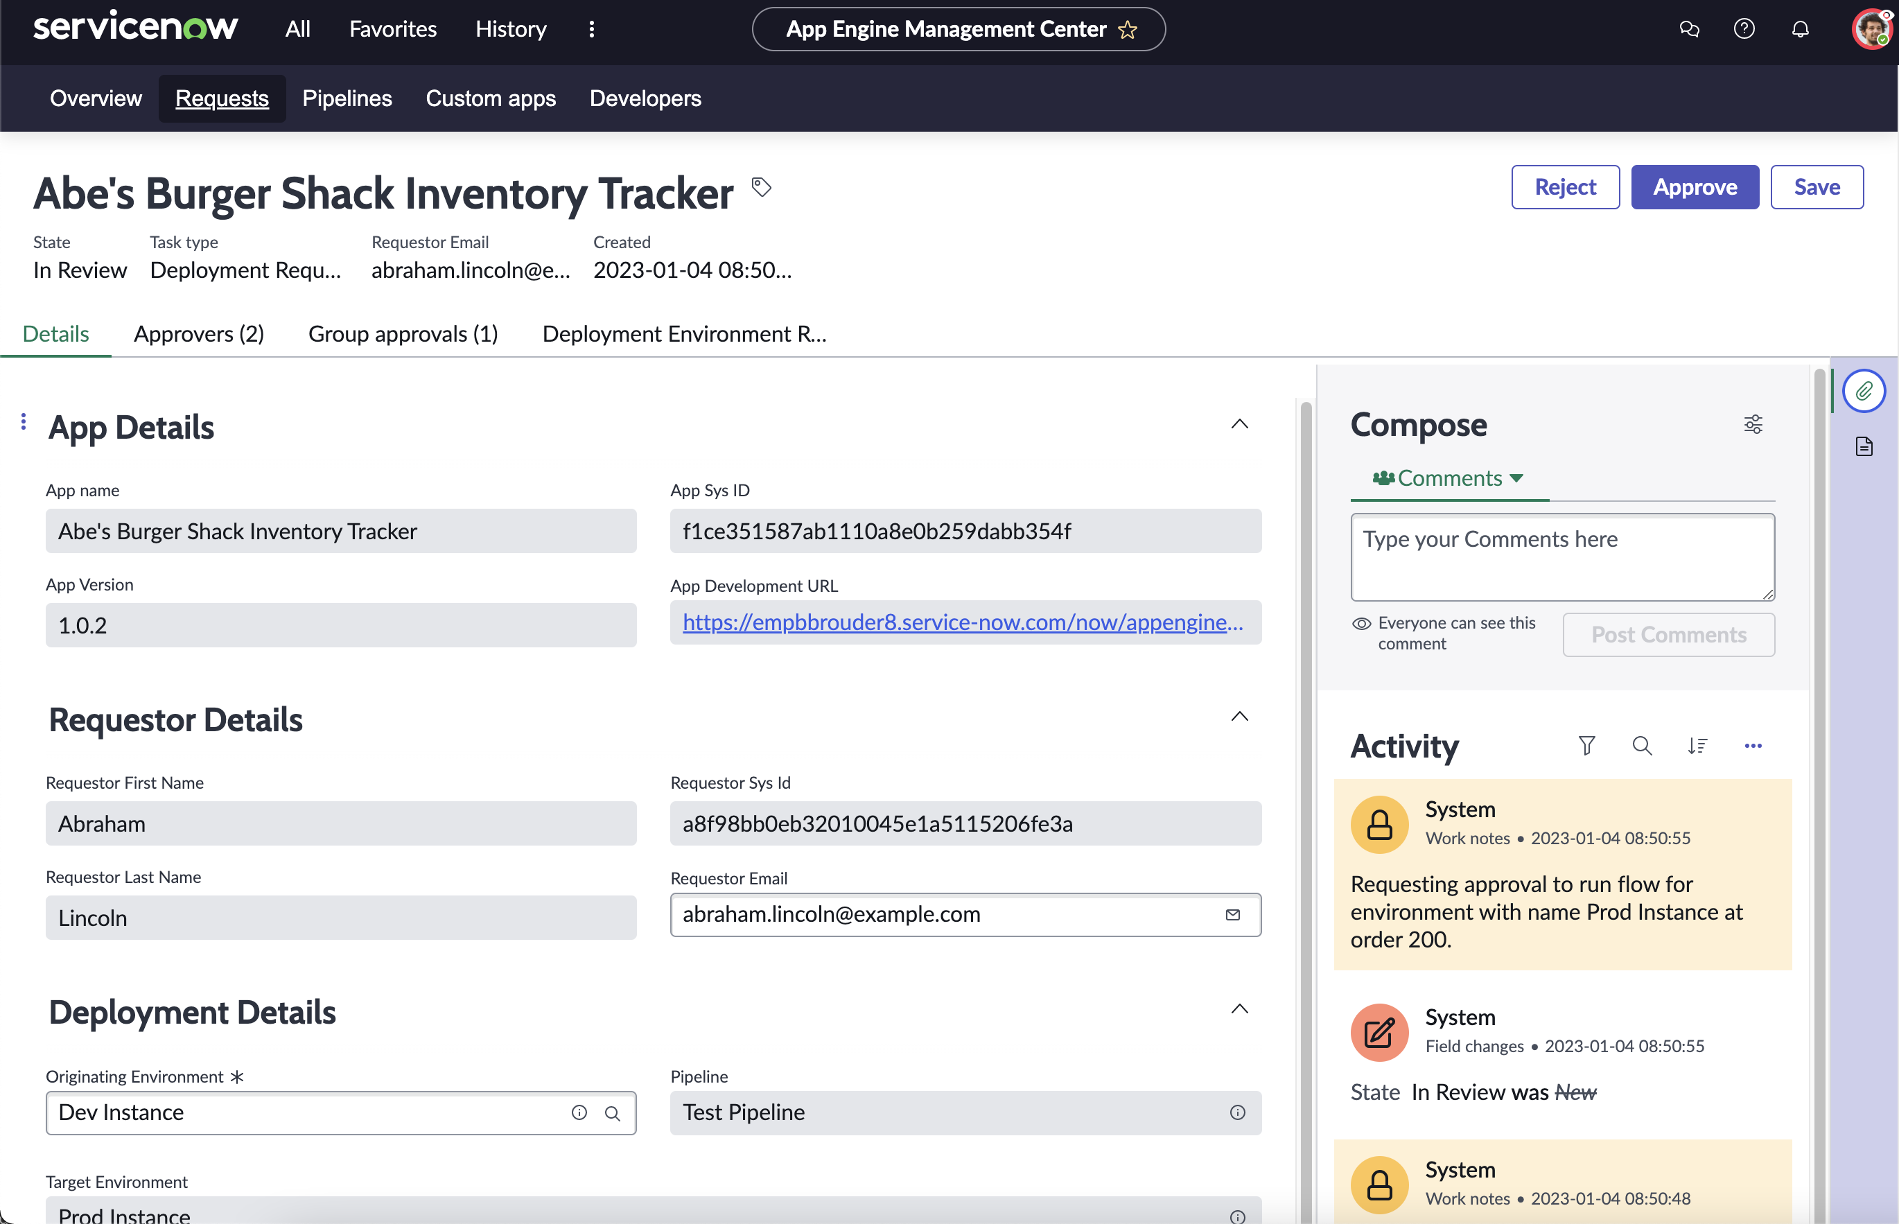The width and height of the screenshot is (1899, 1224).
Task: Go to the Developers tab
Action: point(645,98)
